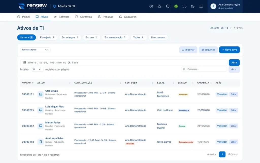Open the Painel tab
260x163 pixels.
pos(23,17)
